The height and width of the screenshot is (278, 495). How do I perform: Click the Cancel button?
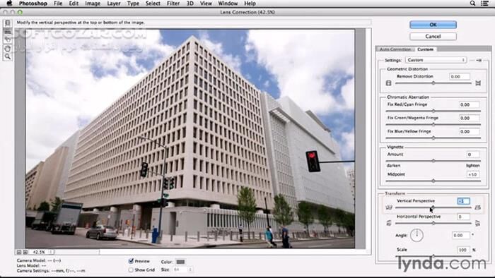(433, 36)
